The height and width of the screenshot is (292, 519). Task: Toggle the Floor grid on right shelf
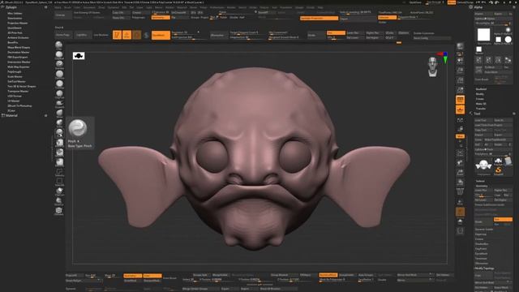tap(460, 109)
